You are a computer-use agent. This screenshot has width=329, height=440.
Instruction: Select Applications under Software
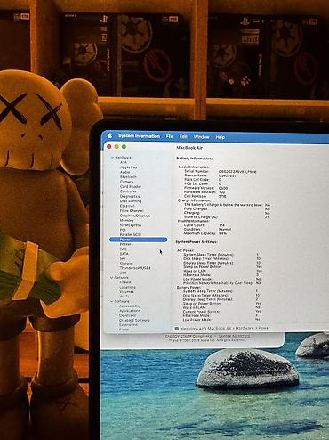(x=130, y=311)
